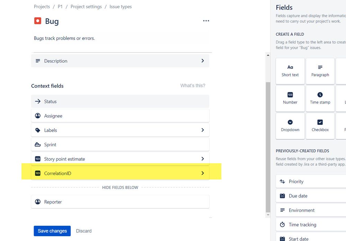Click the Assignee person icon
346x241 pixels.
tap(38, 115)
